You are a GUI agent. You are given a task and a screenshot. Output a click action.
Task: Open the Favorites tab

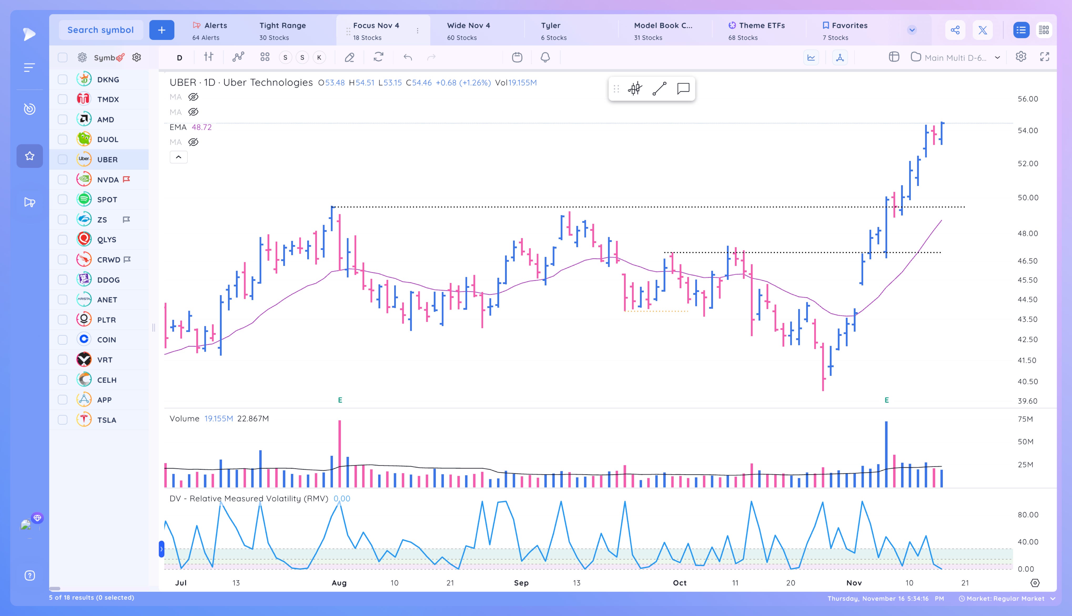(x=845, y=31)
